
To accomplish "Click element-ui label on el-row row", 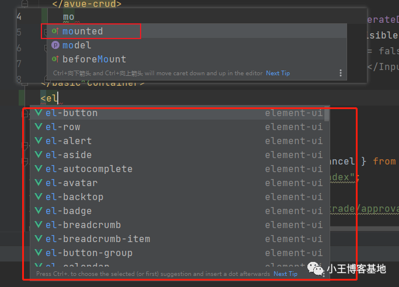I will click(x=294, y=127).
